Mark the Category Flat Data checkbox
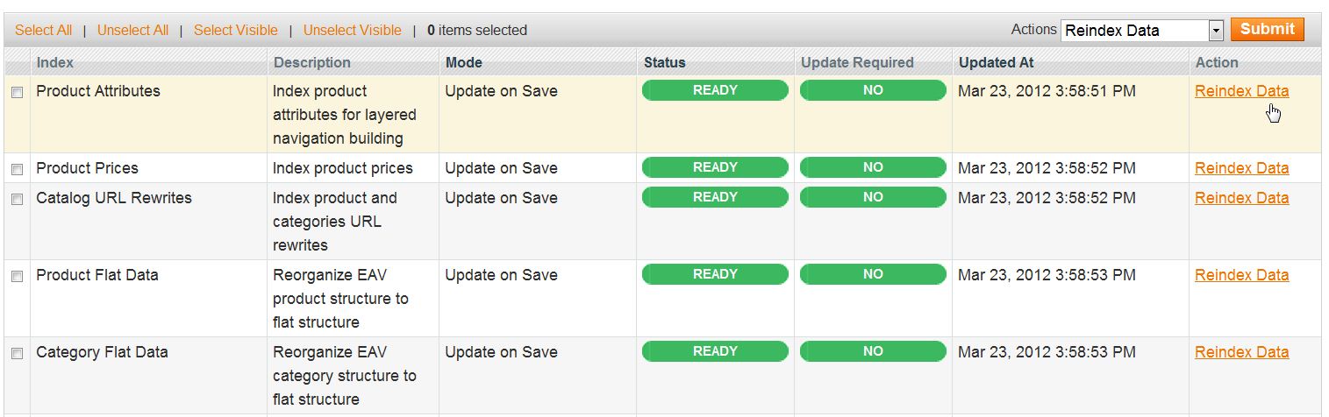The height and width of the screenshot is (417, 1329). (17, 353)
